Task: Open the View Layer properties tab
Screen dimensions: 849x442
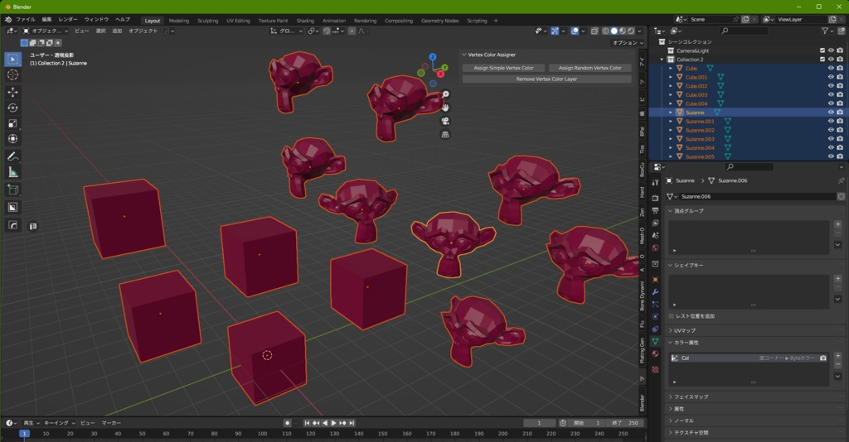Action: click(655, 223)
